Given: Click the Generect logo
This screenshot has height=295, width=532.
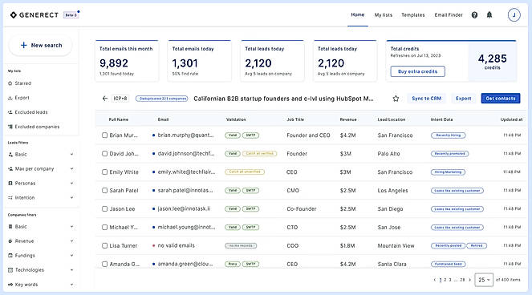Looking at the screenshot, I should [35, 15].
